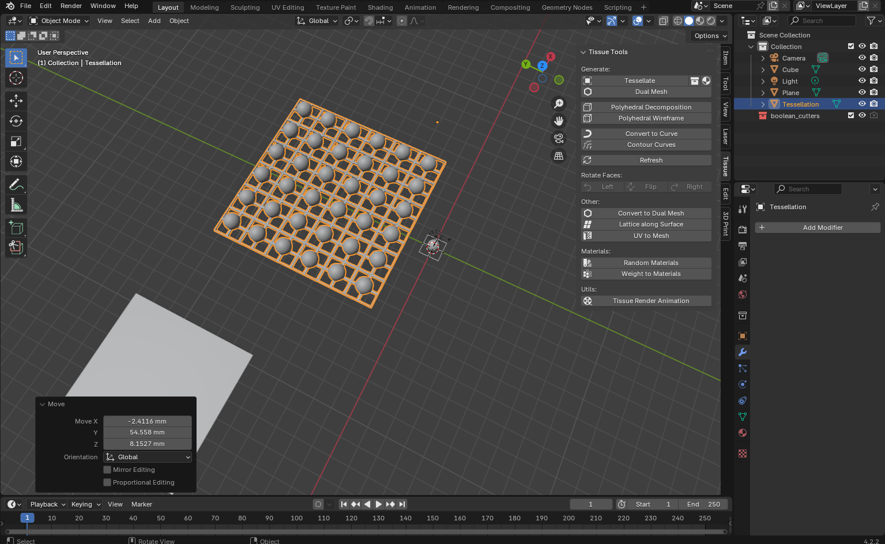The image size is (885, 544).
Task: Uncheck boolean_cutters collection checkbox
Action: pyautogui.click(x=850, y=116)
